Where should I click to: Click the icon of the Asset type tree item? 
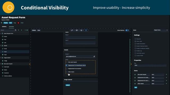tap(3, 67)
